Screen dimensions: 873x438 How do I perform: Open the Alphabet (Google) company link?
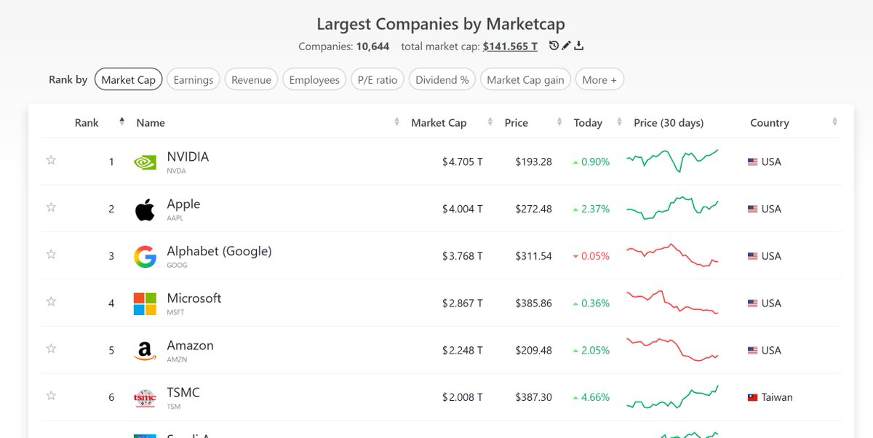tap(219, 251)
